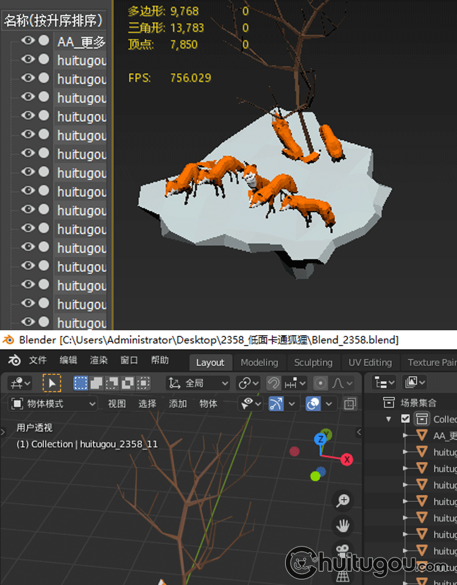Toggle the render dot beside AA_更多

pos(44,41)
